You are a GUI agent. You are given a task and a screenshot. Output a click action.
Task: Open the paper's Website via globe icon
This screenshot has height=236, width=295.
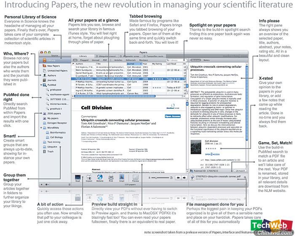pos(100,178)
